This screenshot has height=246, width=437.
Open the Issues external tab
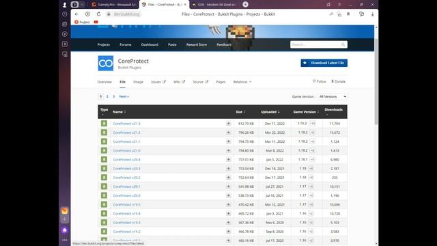158,82
